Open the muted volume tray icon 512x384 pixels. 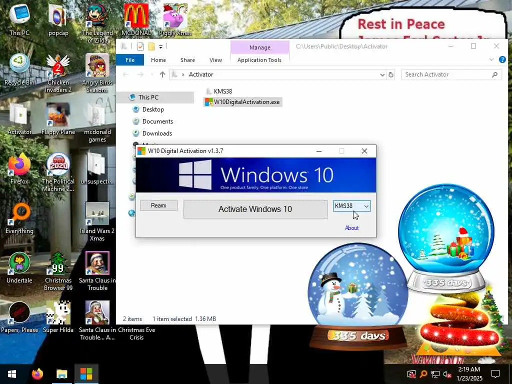pyautogui.click(x=447, y=374)
